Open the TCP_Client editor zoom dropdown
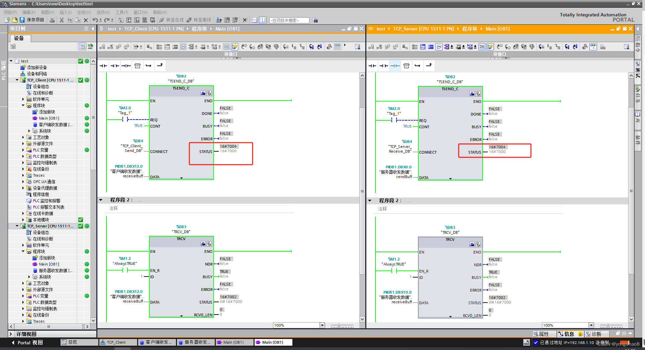The height and width of the screenshot is (350, 645). coord(322,325)
